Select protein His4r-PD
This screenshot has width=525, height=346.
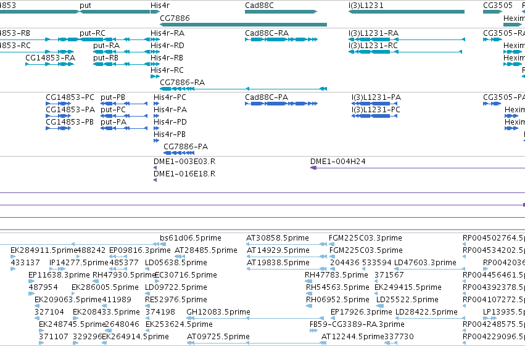tap(156, 128)
